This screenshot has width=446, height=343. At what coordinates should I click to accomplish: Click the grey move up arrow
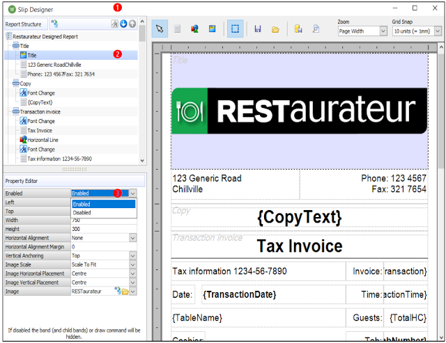pos(132,24)
